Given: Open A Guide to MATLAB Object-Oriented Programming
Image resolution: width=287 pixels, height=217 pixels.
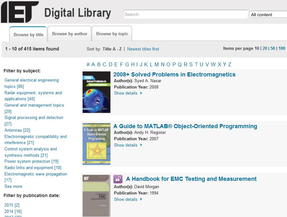Looking at the screenshot, I should click(185, 126).
